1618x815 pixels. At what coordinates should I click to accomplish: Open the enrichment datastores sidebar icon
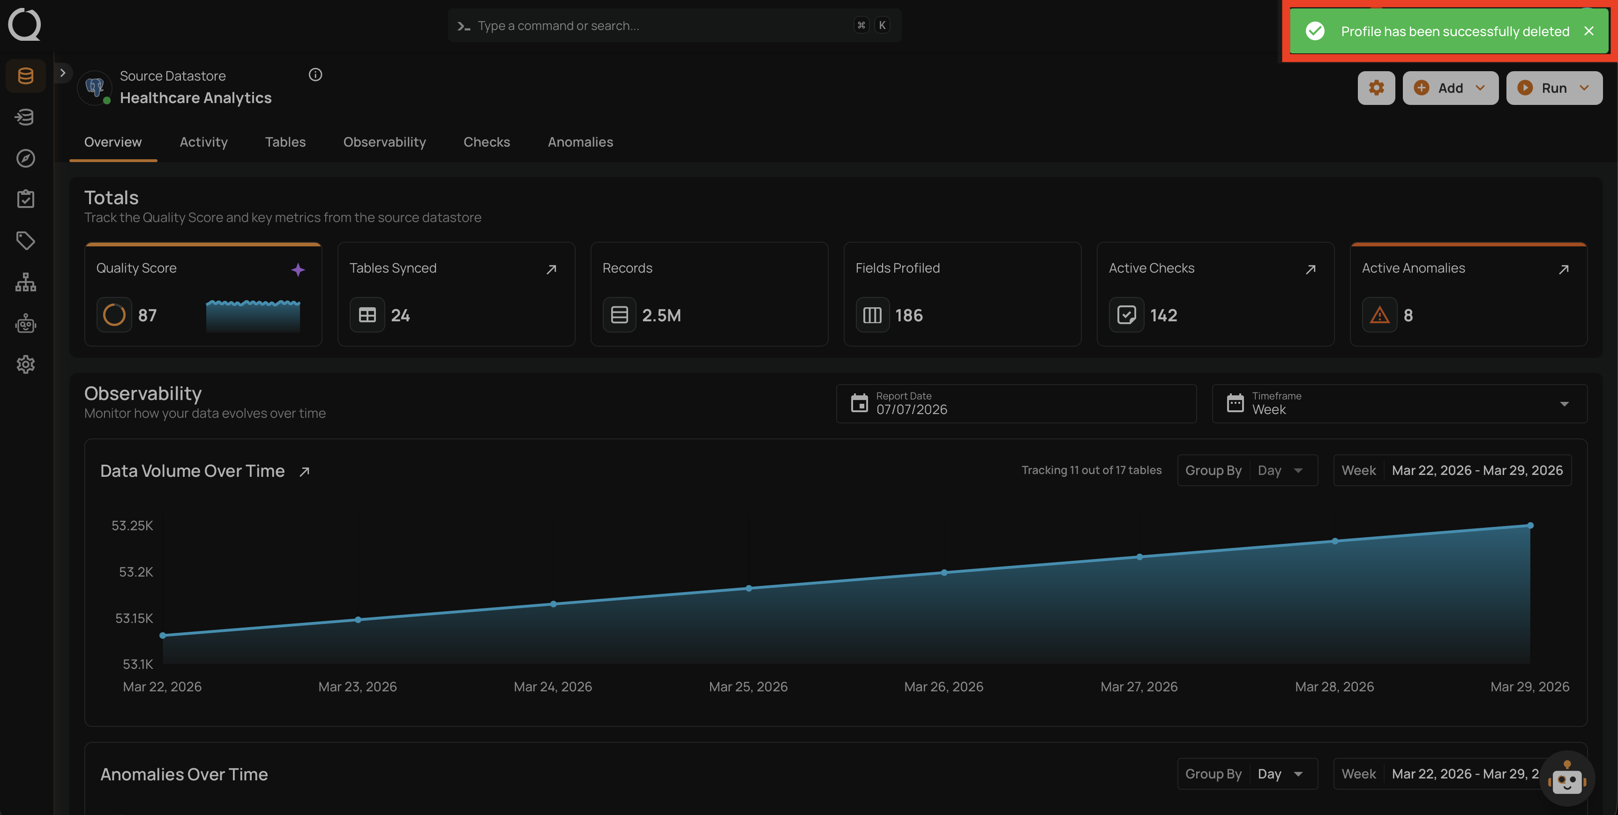pos(26,117)
